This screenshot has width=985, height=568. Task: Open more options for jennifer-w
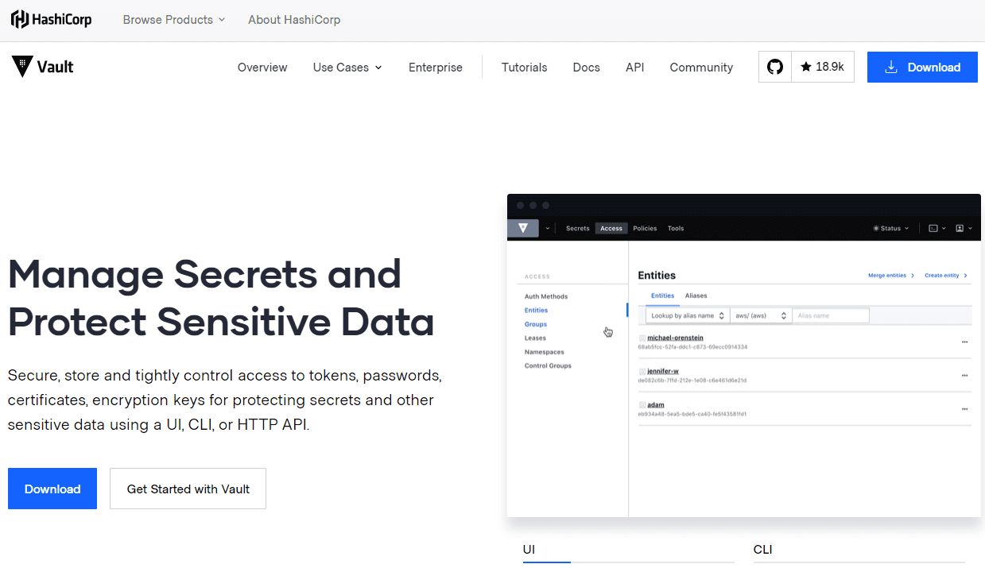964,375
